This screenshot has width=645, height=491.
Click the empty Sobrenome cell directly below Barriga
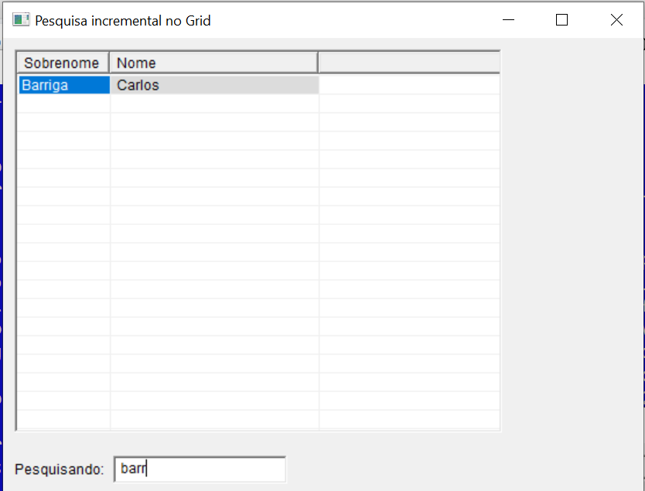[63, 104]
